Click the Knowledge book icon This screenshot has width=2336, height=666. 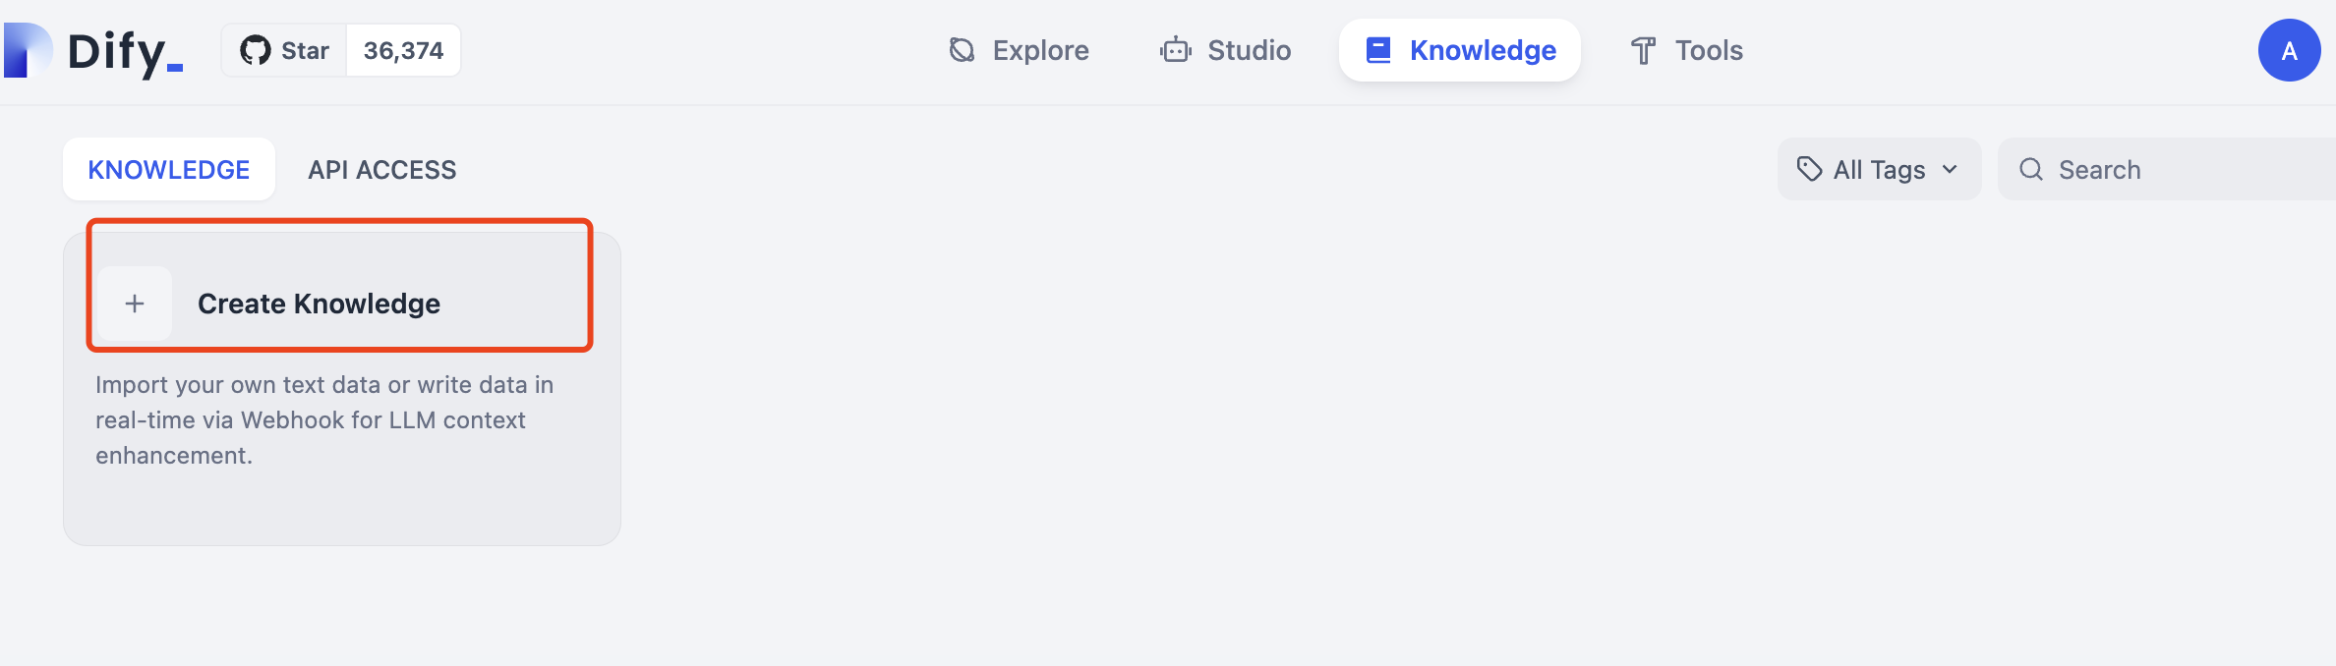pyautogui.click(x=1378, y=50)
